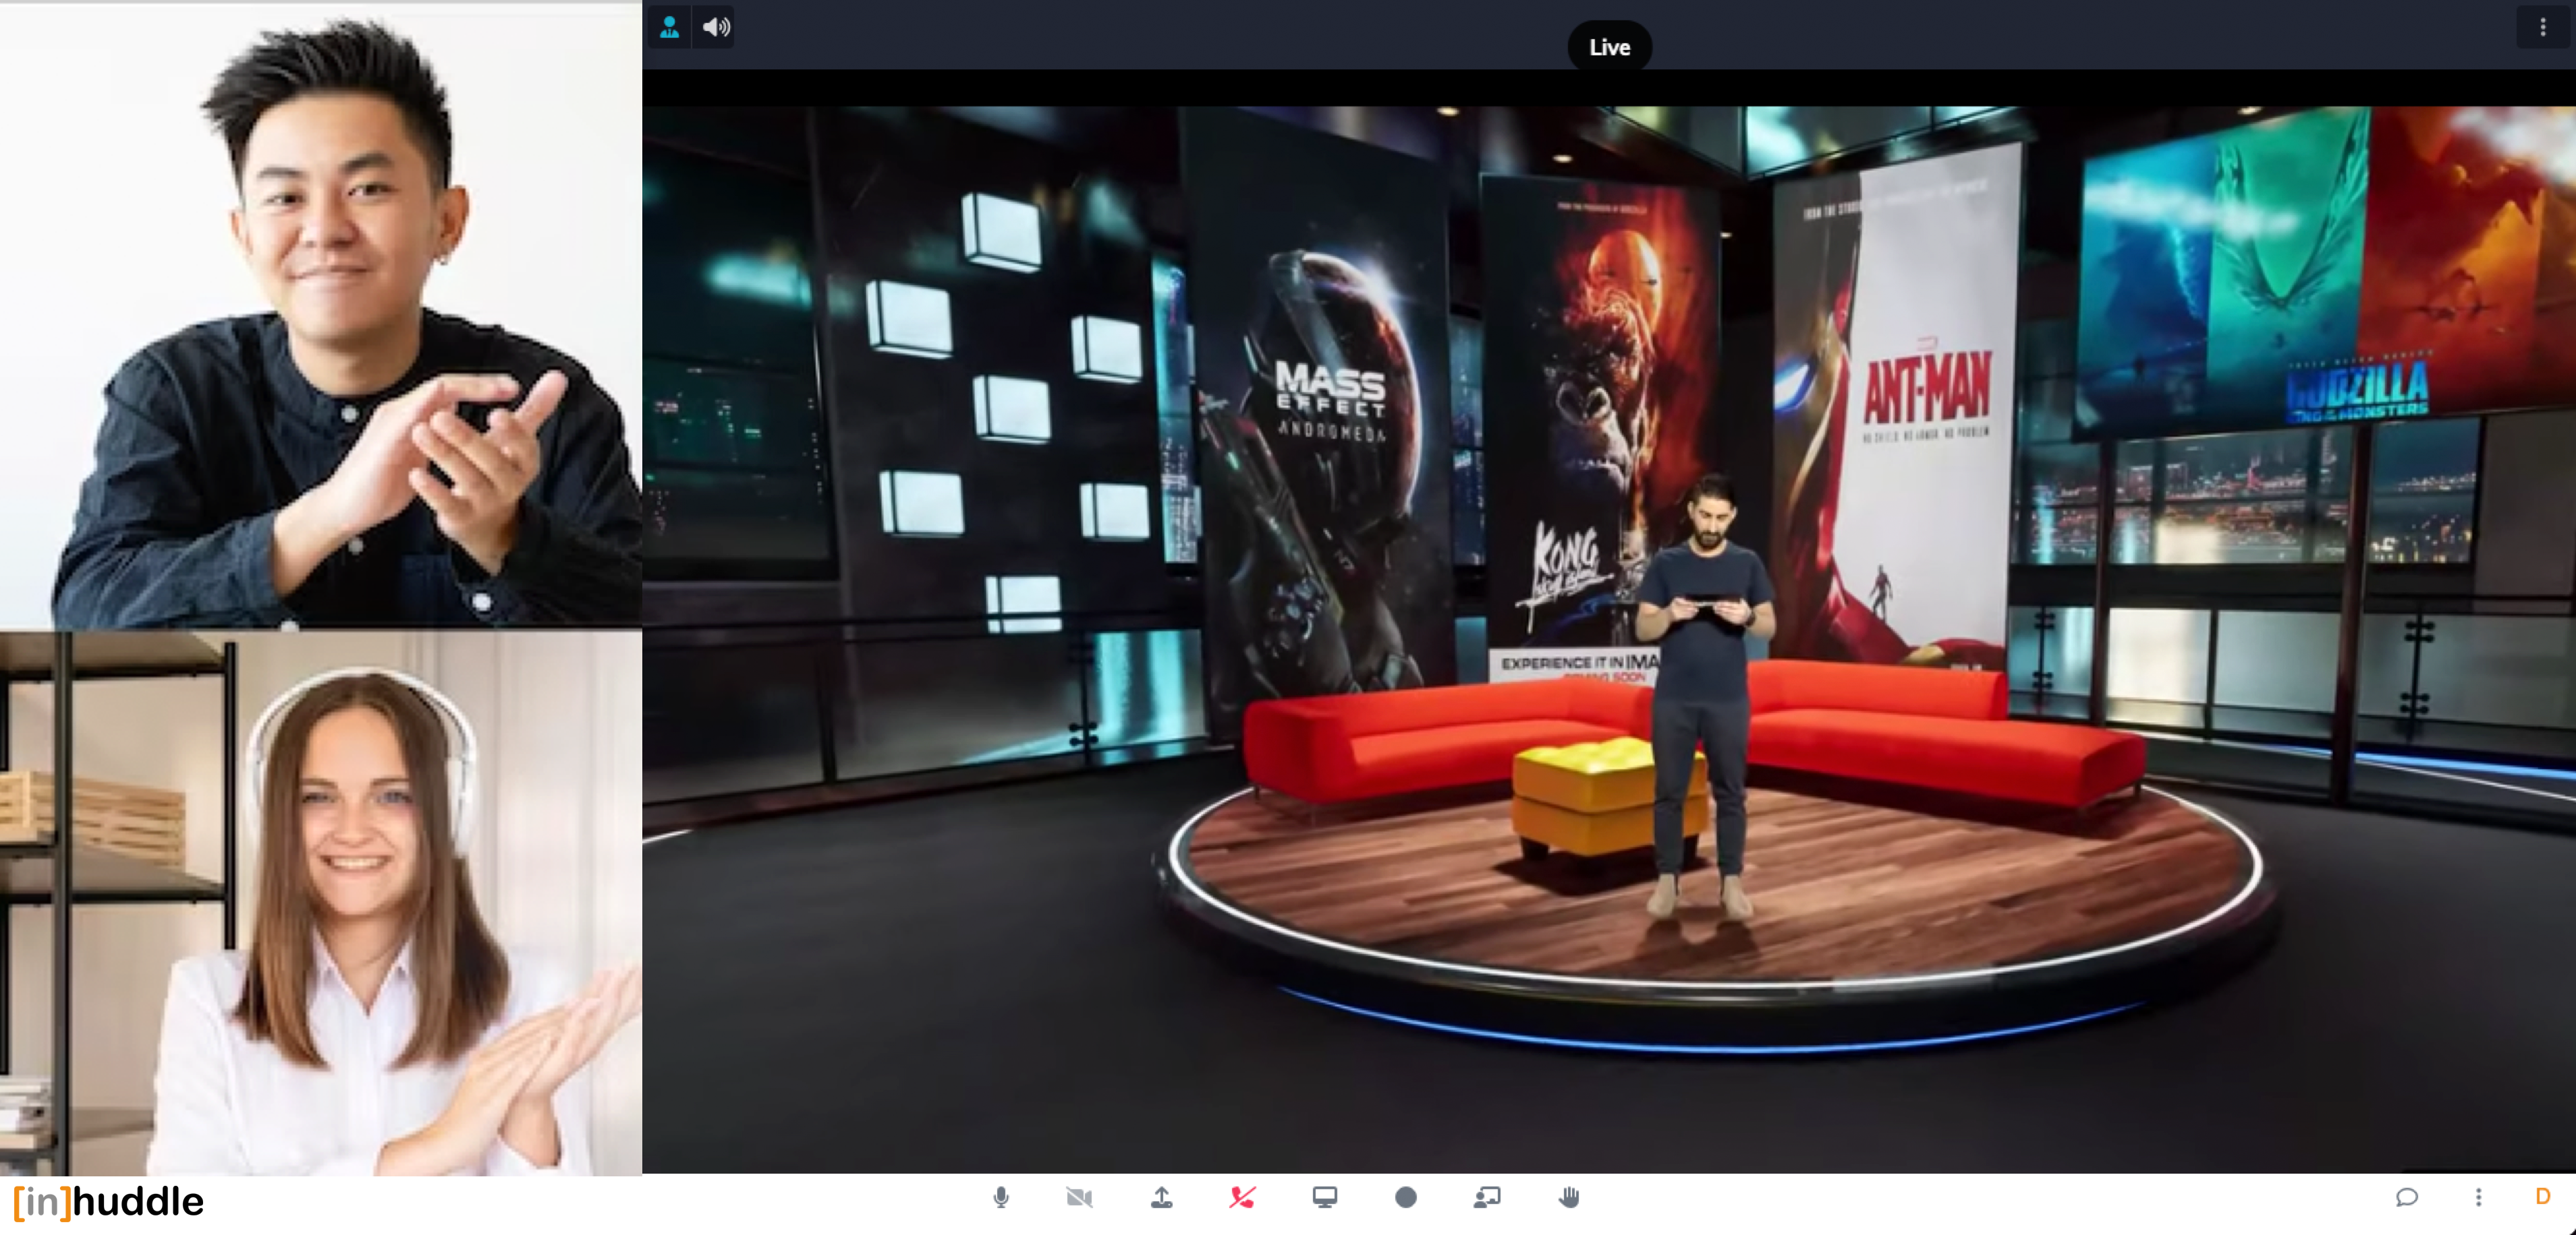This screenshot has width=2576, height=1235.
Task: Hang up with the red phone icon
Action: click(x=1242, y=1197)
